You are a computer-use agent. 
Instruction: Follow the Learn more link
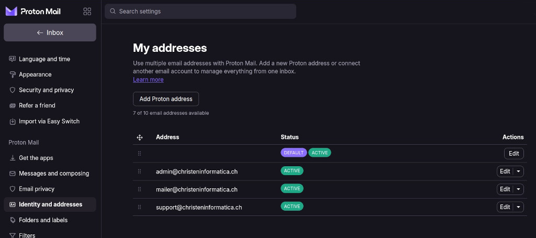click(148, 80)
